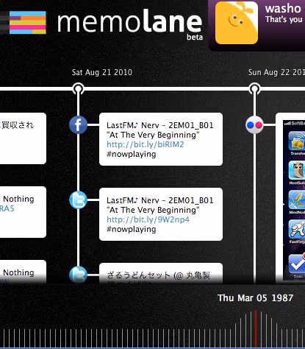Click the Facebook icon on Aug 21 lane
305x349 pixels.
[x=78, y=125]
